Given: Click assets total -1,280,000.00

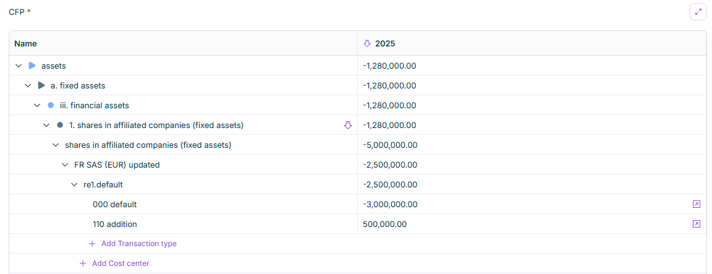Looking at the screenshot, I should click(x=390, y=66).
